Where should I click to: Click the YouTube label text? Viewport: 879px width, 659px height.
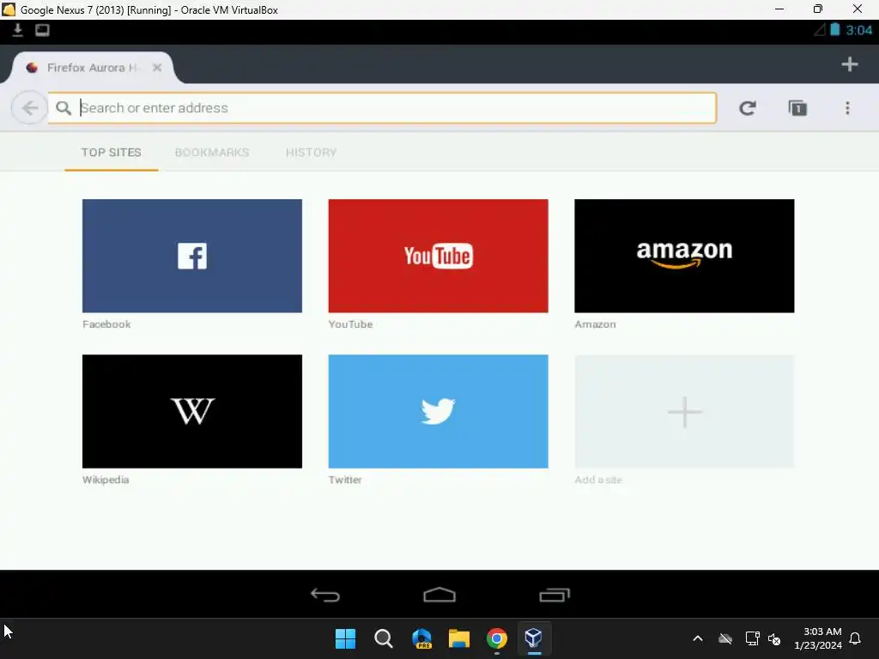point(350,323)
